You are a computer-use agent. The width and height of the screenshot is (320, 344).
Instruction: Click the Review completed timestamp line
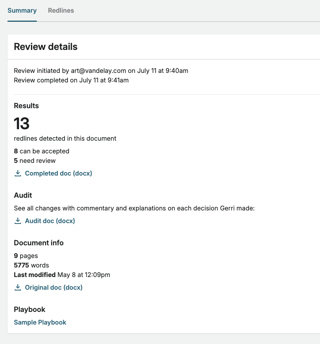(x=71, y=80)
